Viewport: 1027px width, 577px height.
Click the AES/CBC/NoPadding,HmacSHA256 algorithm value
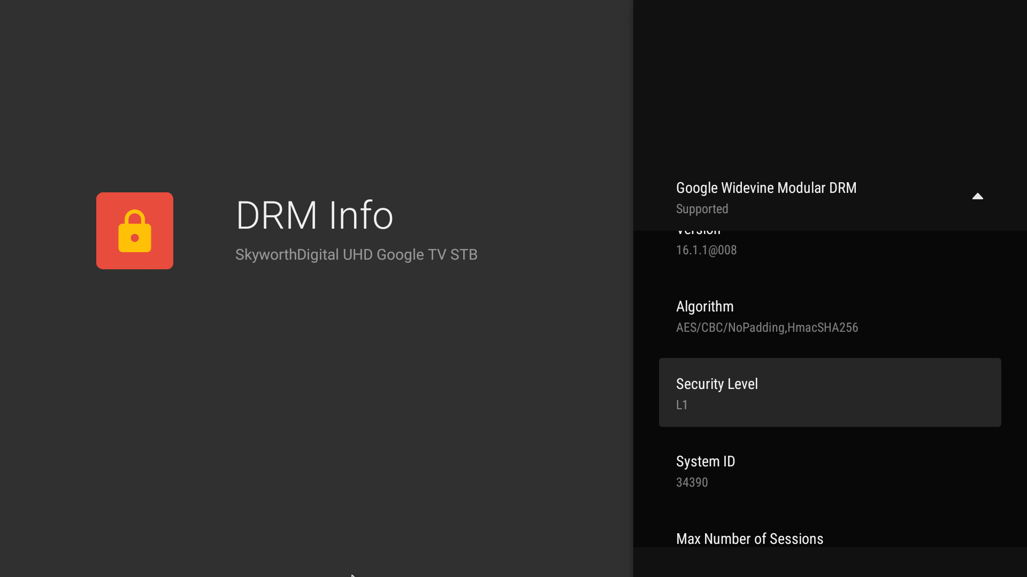[x=767, y=328]
